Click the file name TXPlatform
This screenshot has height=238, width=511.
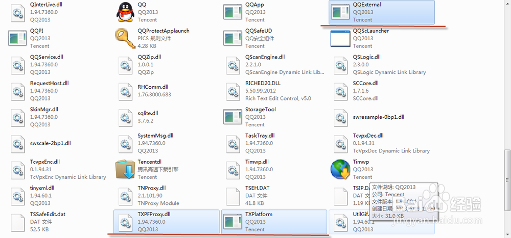pyautogui.click(x=259, y=214)
